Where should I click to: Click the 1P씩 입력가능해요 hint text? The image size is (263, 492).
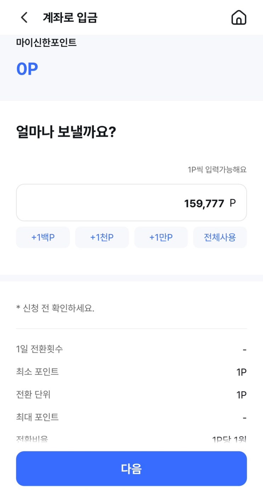(x=217, y=170)
